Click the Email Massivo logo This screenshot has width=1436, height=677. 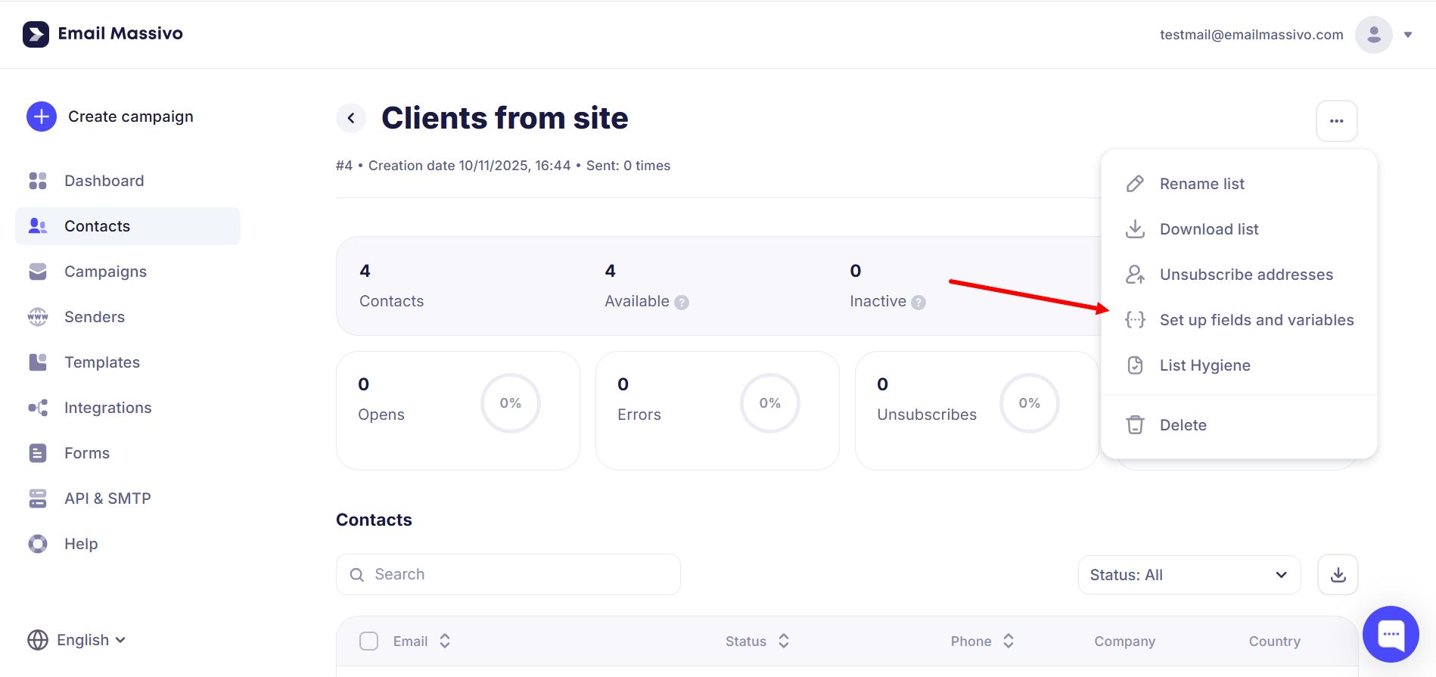point(103,34)
